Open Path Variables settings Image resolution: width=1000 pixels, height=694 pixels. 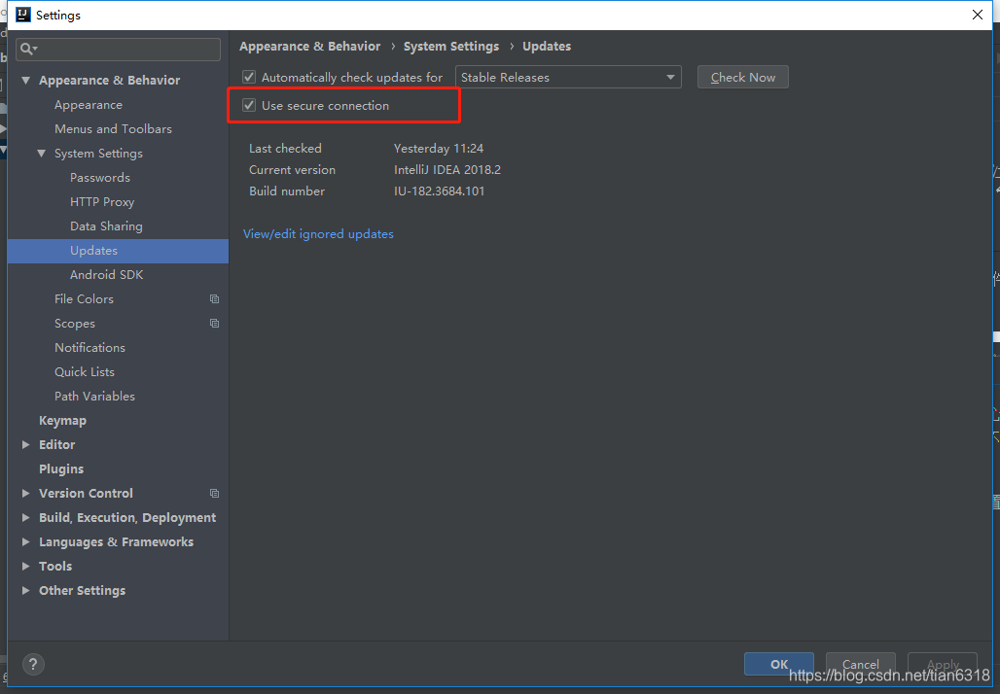click(x=94, y=396)
